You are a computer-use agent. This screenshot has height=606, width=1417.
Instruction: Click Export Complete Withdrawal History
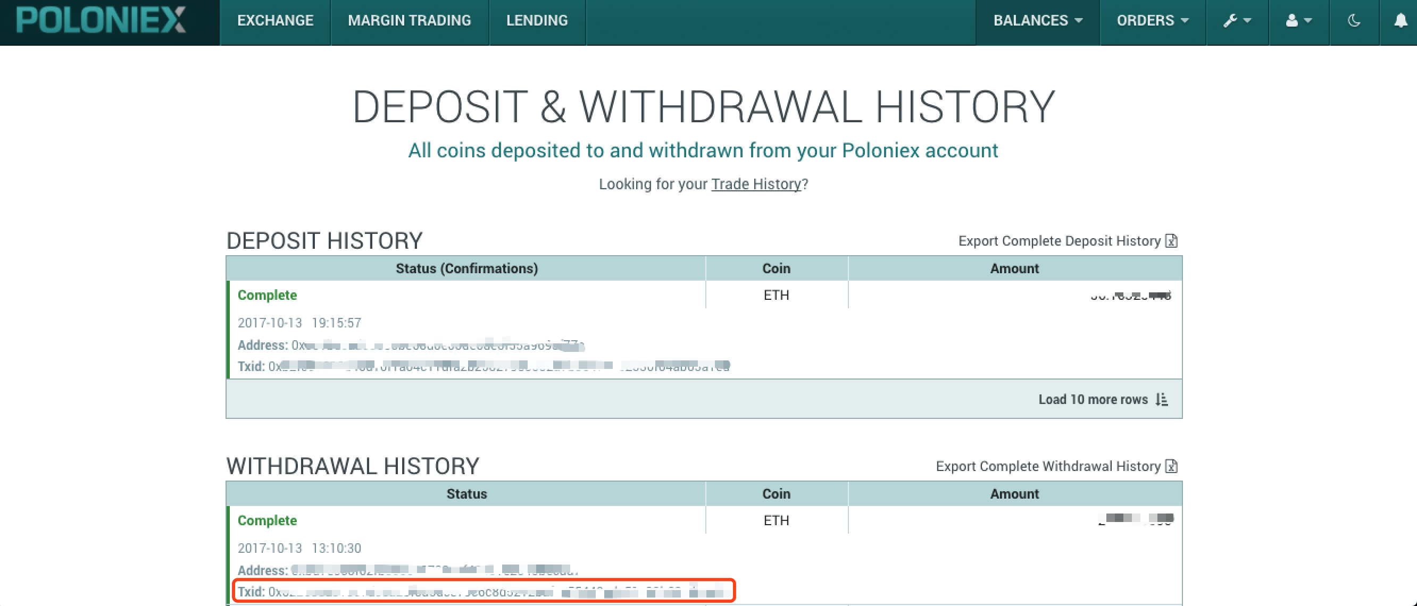tap(1048, 466)
